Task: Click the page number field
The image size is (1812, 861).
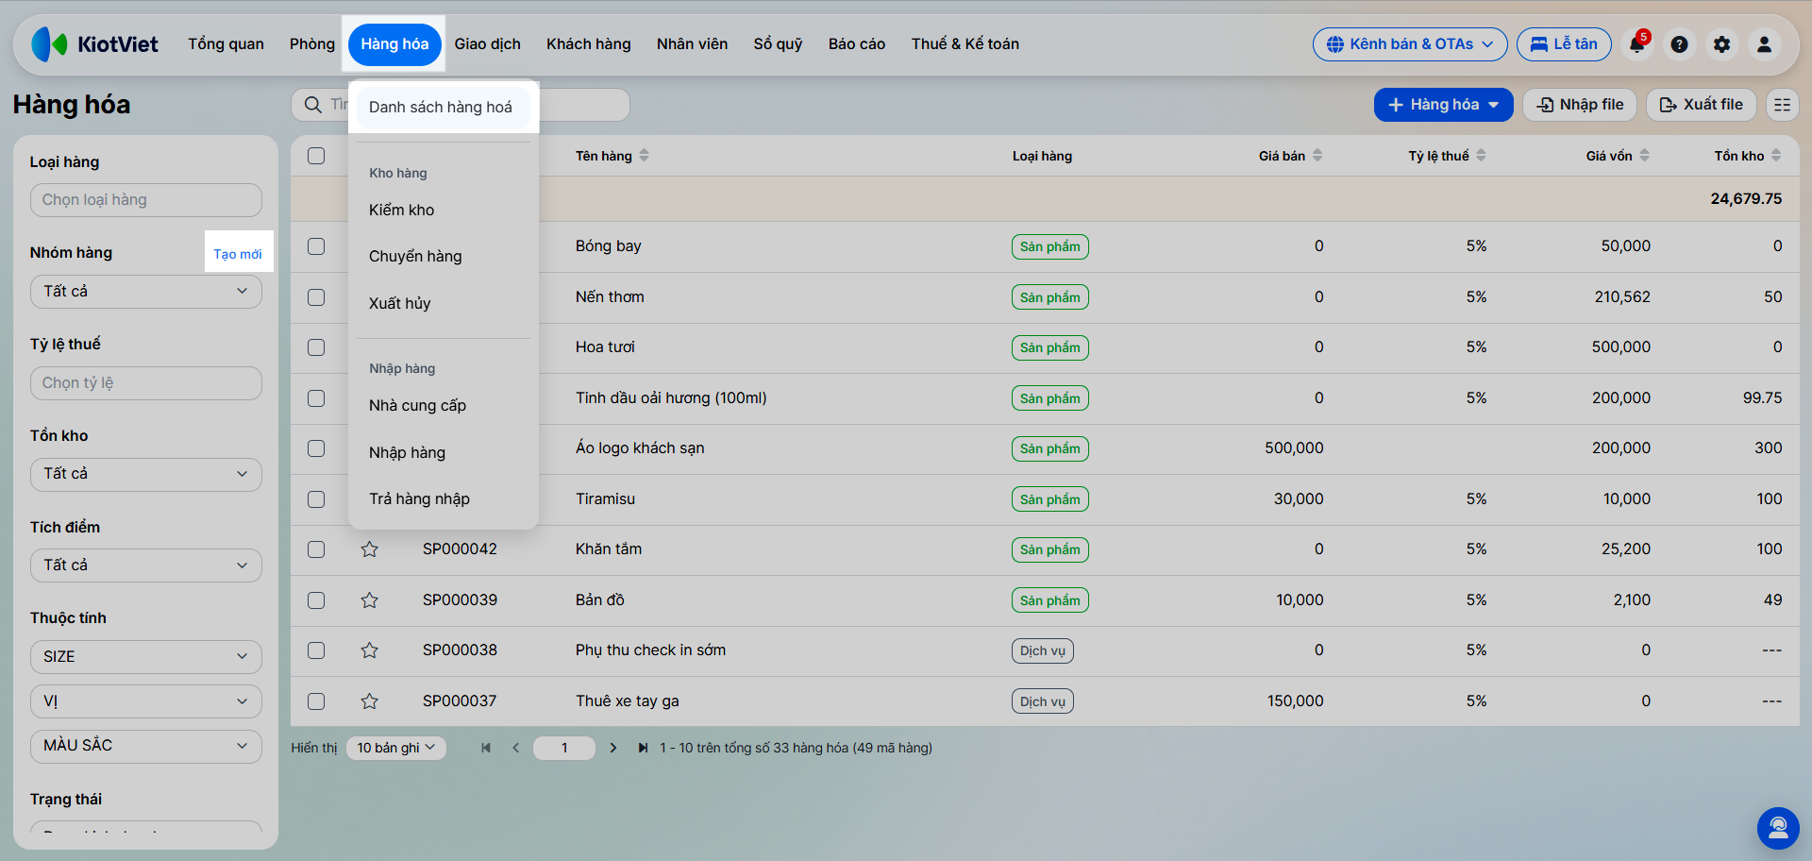Action: [564, 748]
